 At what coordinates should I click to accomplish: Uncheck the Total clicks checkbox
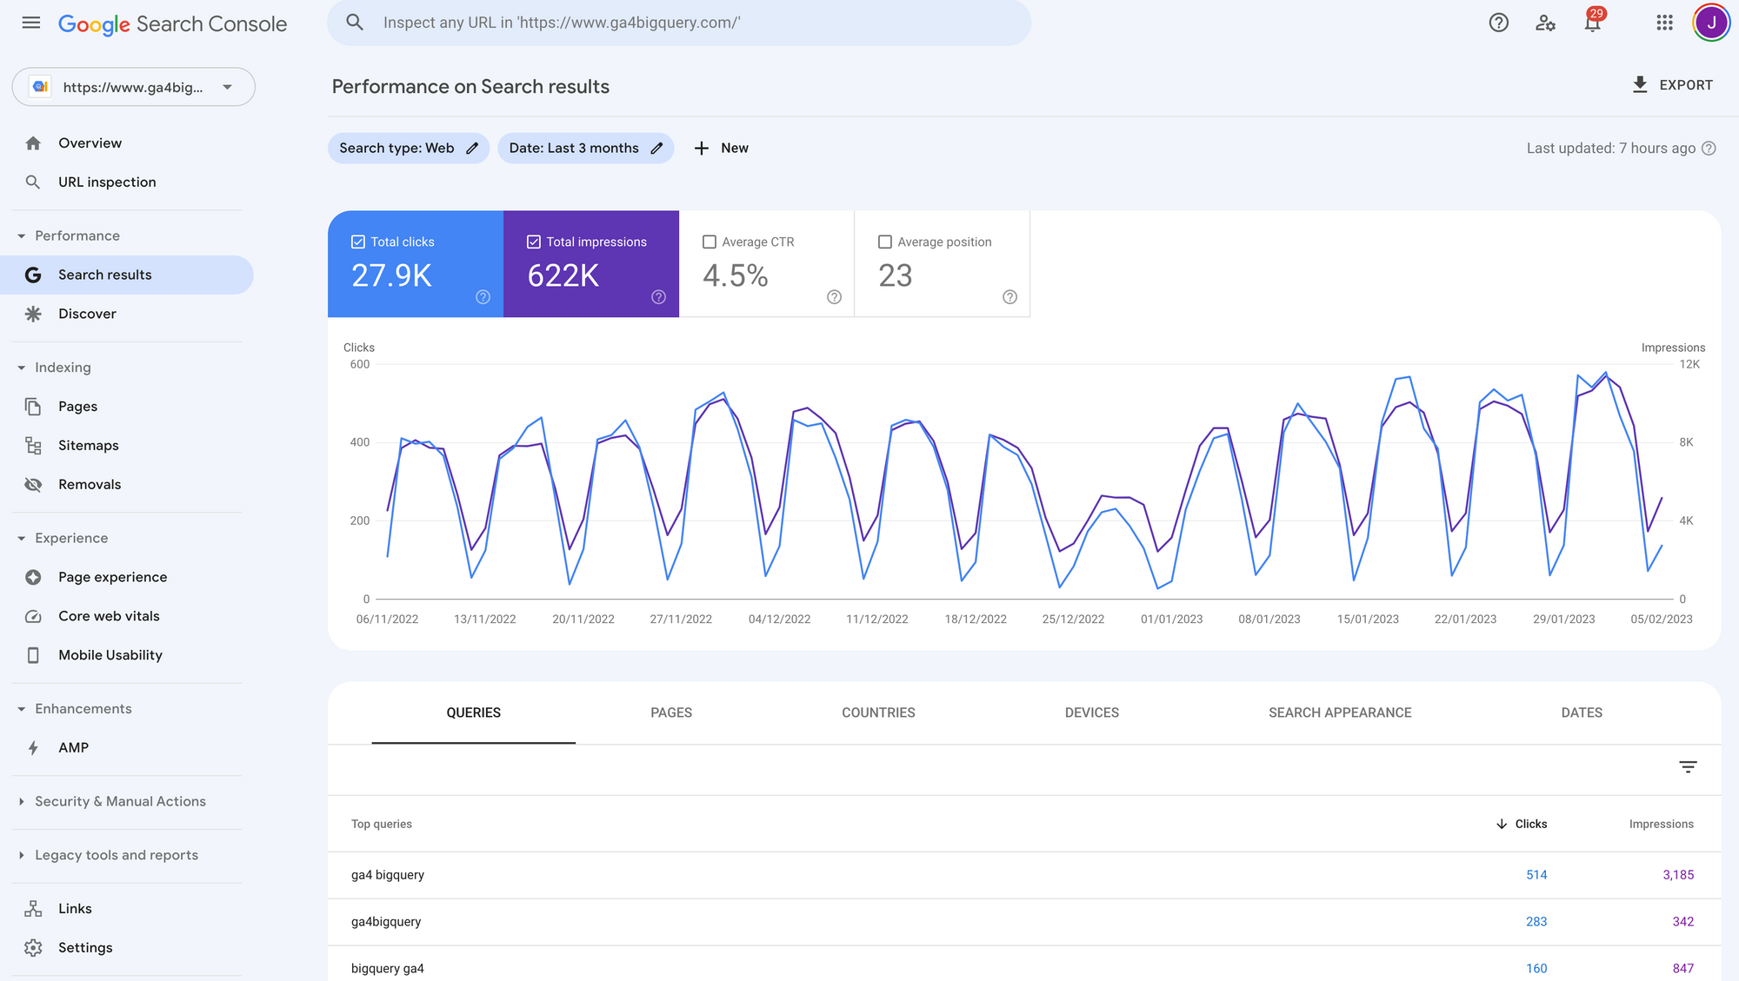(x=358, y=242)
